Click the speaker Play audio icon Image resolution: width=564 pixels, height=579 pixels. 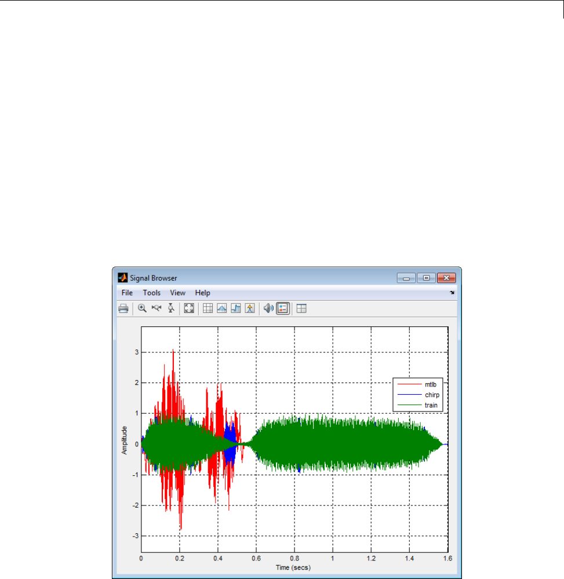(268, 308)
